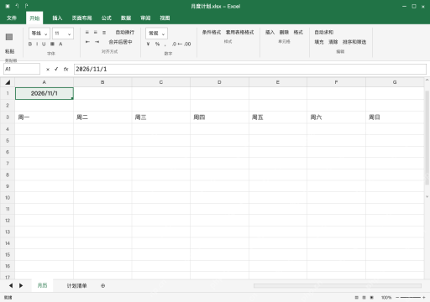Click the font color A icon
Viewport: 430px width, 302px height.
60,44
